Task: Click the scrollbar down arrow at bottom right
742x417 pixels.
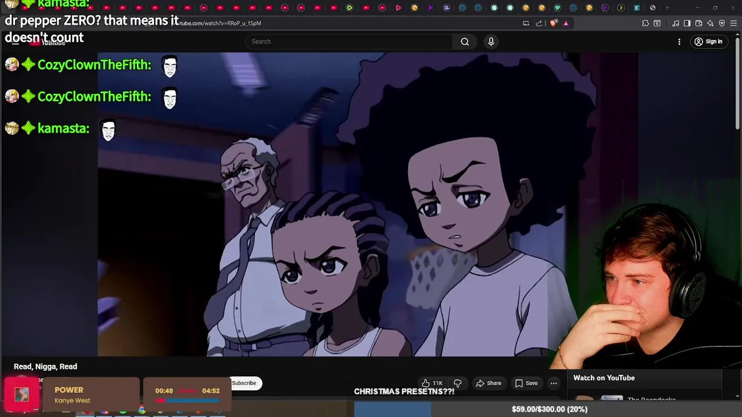Action: pos(737,396)
